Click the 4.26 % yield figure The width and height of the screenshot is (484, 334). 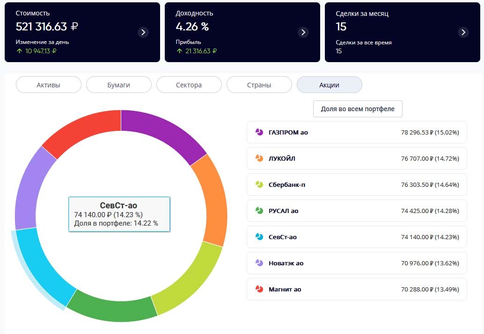click(192, 27)
